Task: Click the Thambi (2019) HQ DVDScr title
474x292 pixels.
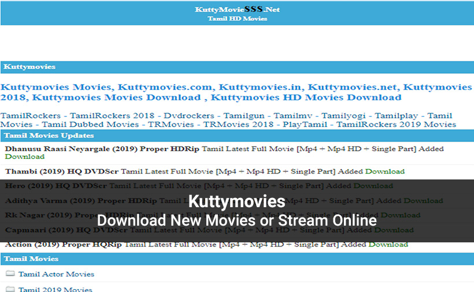Action: coord(62,171)
